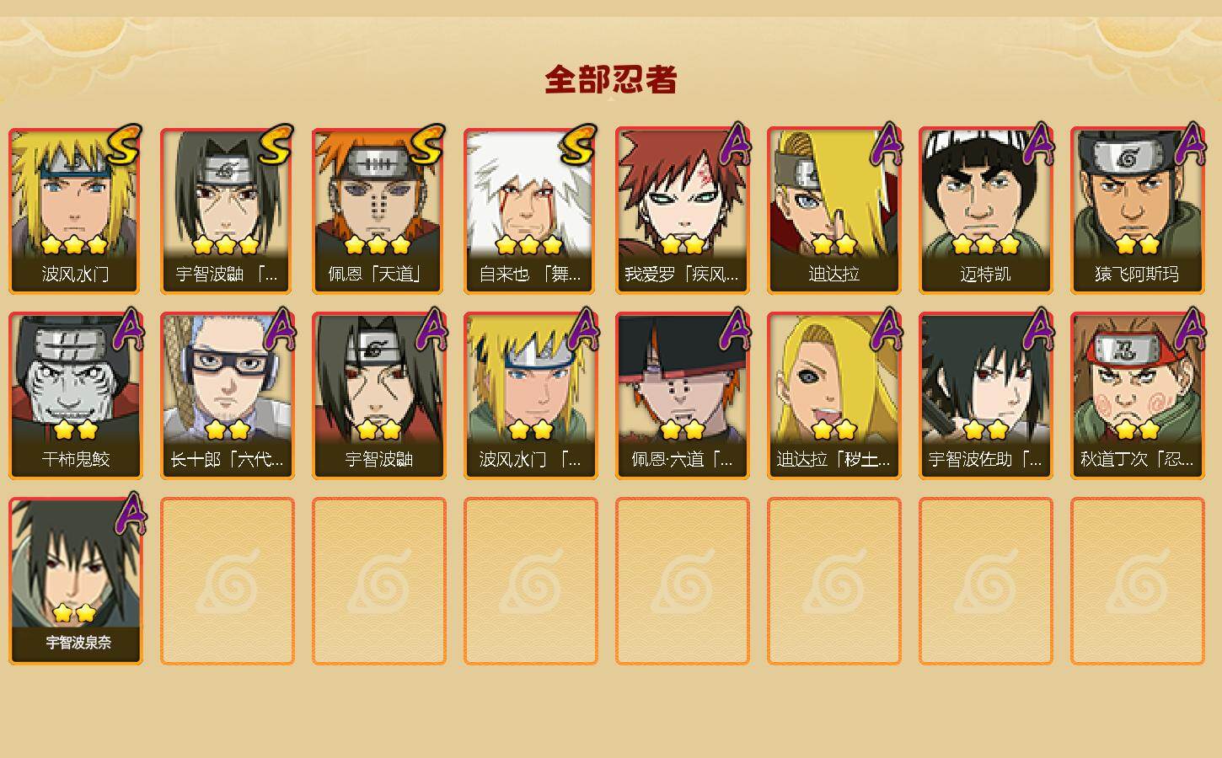Select the A-rank 波风水门 card in the second row
The width and height of the screenshot is (1222, 758).
531,396
